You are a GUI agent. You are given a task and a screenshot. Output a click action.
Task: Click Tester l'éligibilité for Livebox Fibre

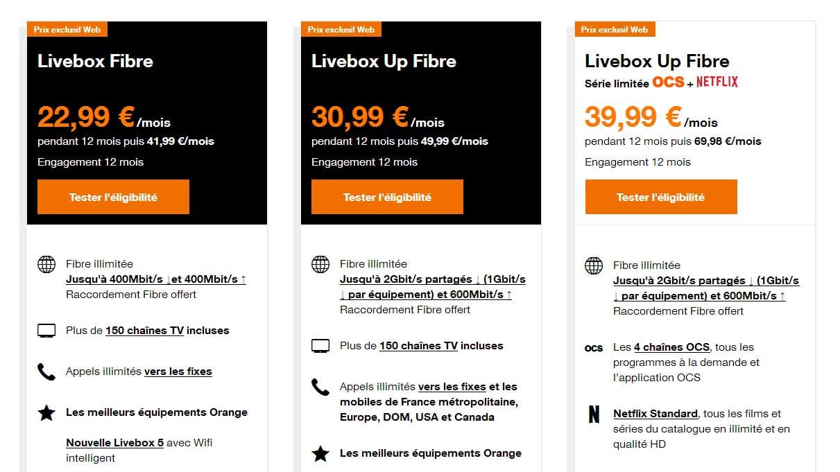(112, 196)
